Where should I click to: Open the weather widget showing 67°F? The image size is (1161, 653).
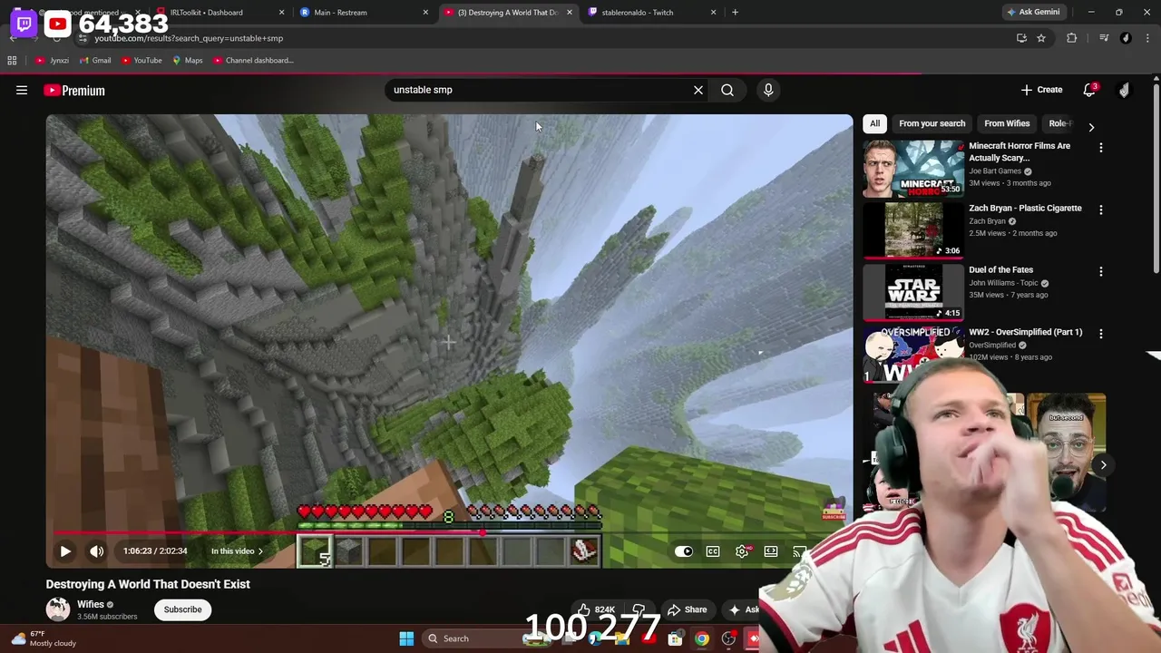[x=43, y=638]
